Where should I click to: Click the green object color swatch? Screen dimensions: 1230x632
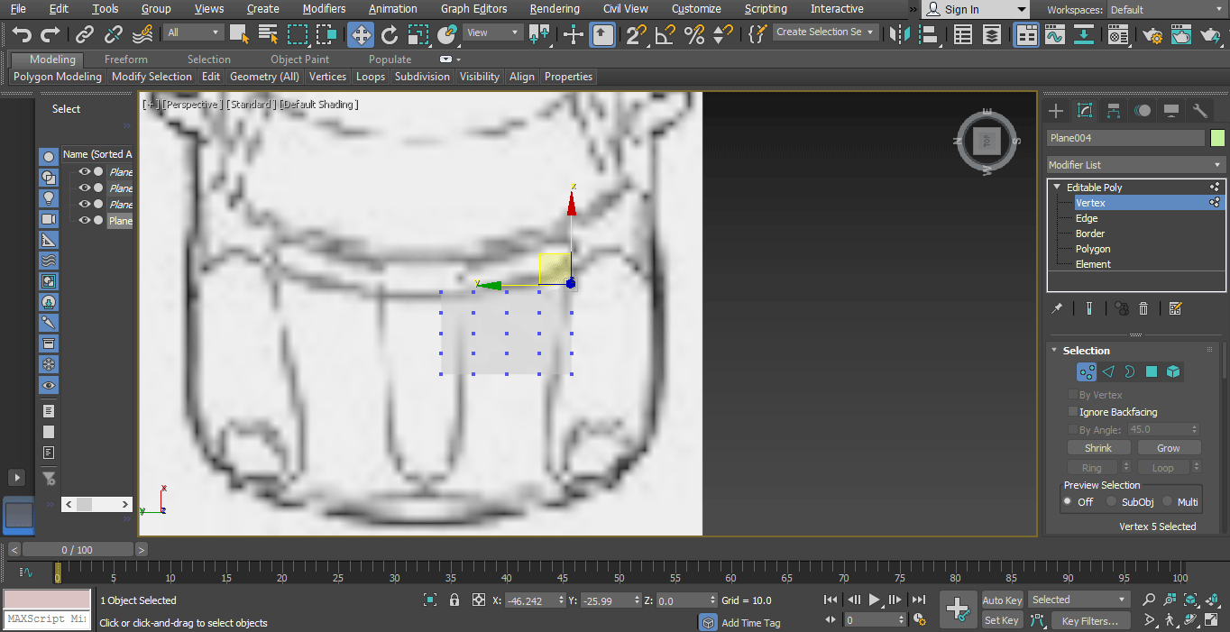[x=1217, y=138]
